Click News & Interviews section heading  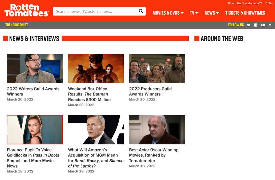pos(34,39)
